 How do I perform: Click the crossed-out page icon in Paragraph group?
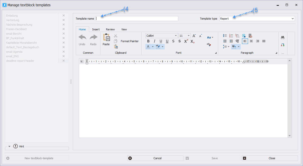click(250, 36)
